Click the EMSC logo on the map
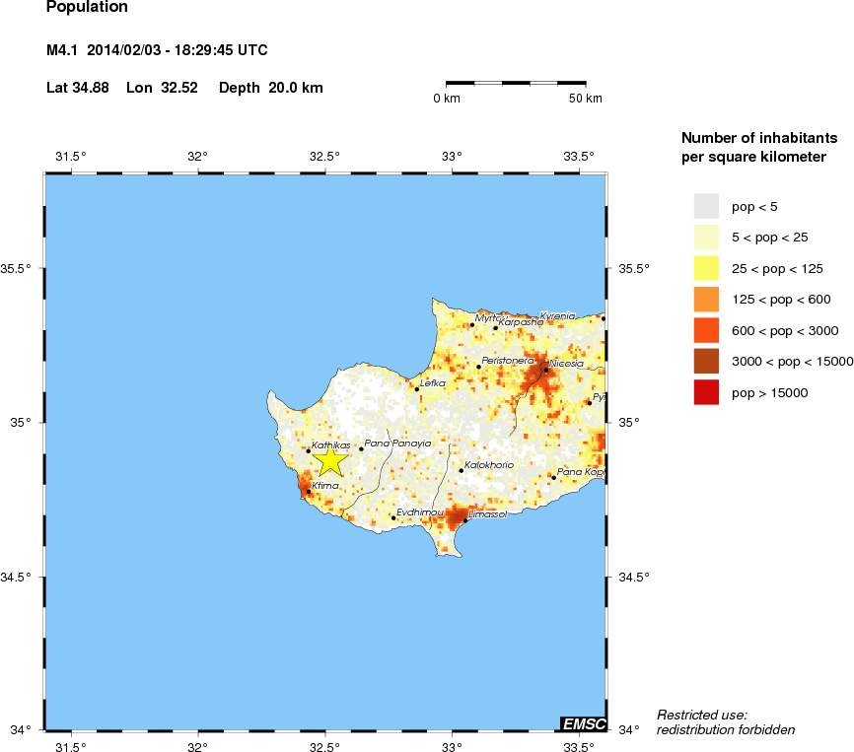 (x=583, y=723)
